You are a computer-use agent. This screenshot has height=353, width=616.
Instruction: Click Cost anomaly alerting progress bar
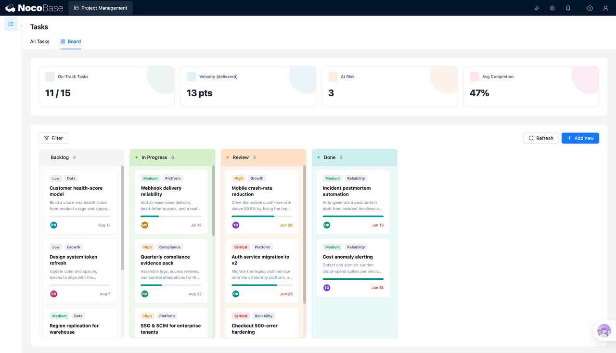tap(353, 279)
